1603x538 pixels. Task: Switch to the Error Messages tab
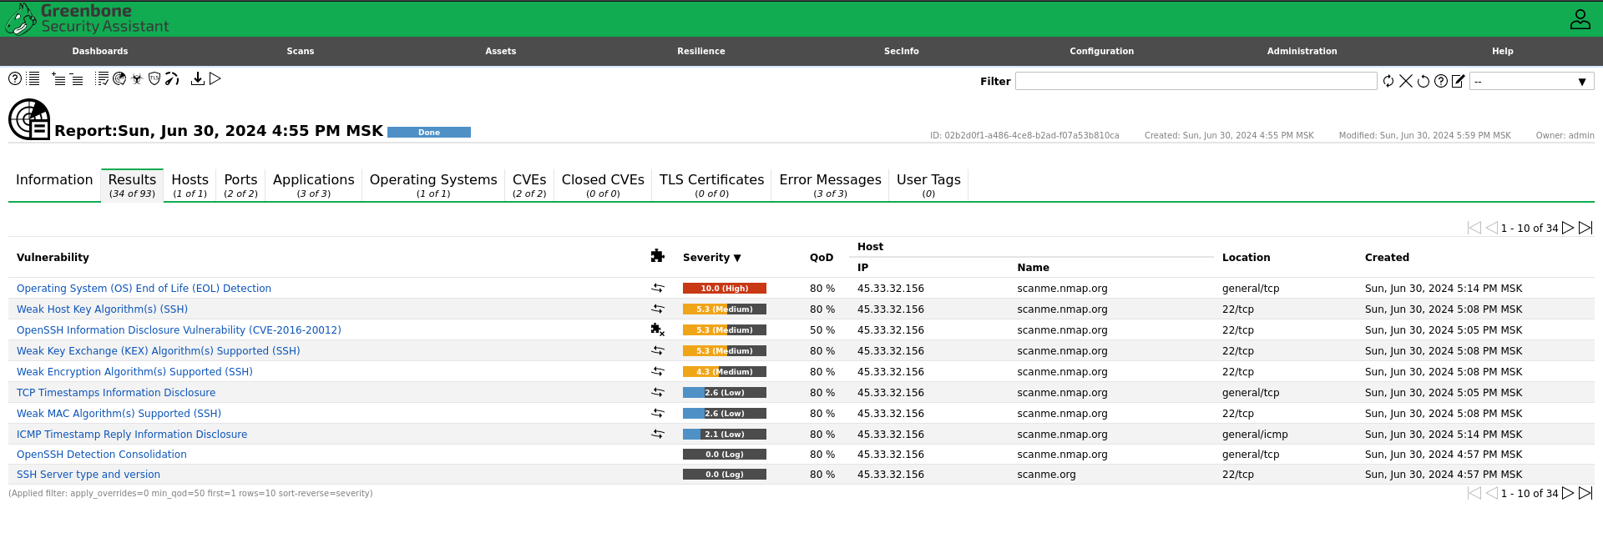click(x=830, y=185)
